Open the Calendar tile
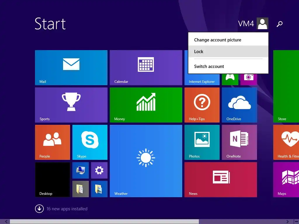The width and height of the screenshot is (299, 224). pos(146,68)
